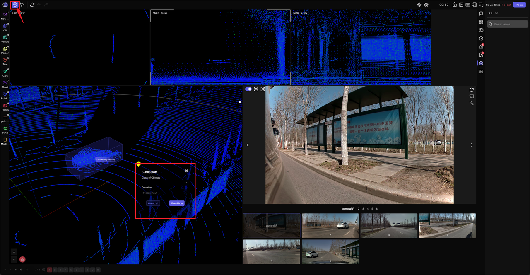Expand the Class of Objects dropdown

coord(185,182)
